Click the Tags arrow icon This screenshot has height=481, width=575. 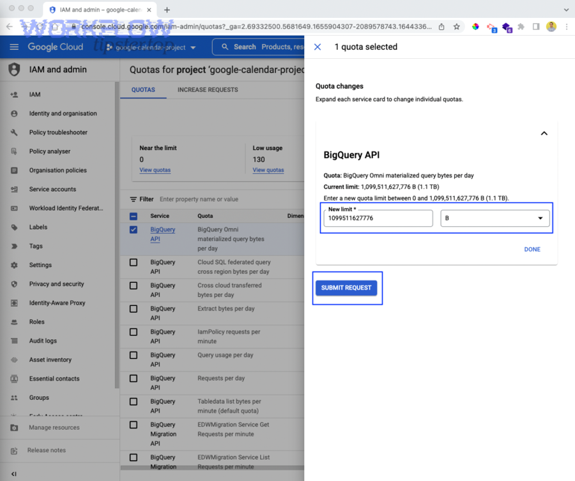tap(14, 246)
